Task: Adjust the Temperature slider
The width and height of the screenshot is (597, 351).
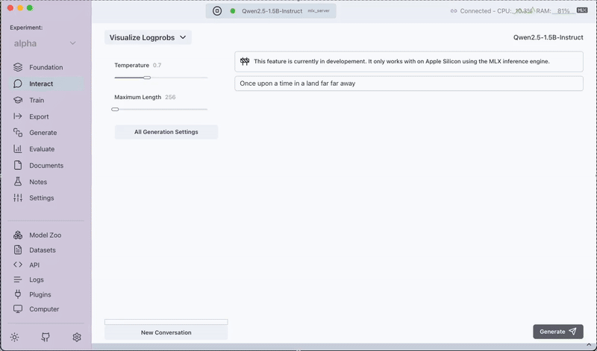Action: (x=147, y=78)
